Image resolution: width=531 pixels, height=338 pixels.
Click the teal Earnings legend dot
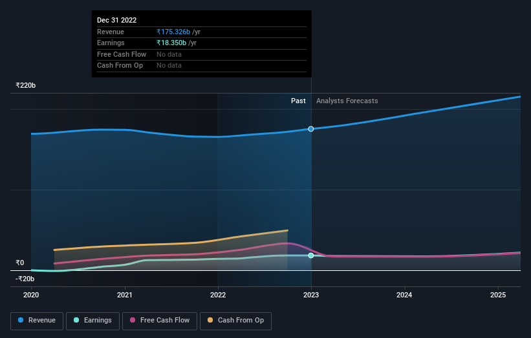coord(76,320)
